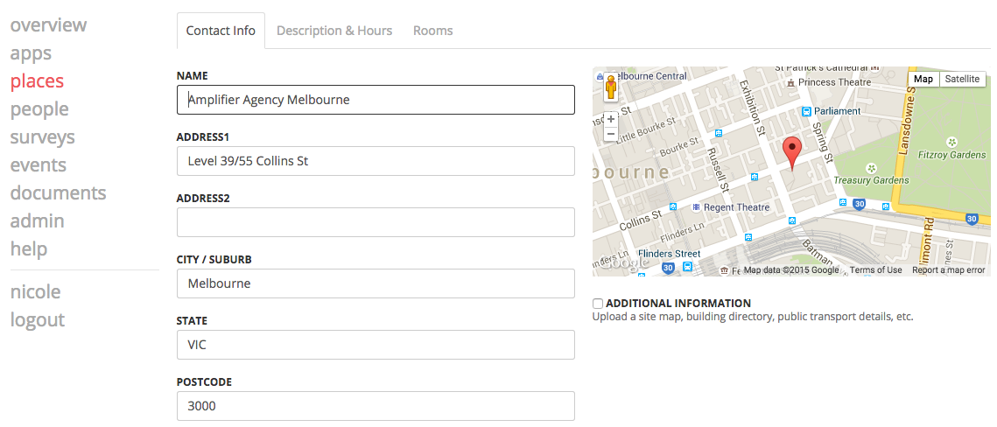Viewport: 997px width, 427px height.
Task: Click the Treasury Gardens park icon
Action: 872,168
